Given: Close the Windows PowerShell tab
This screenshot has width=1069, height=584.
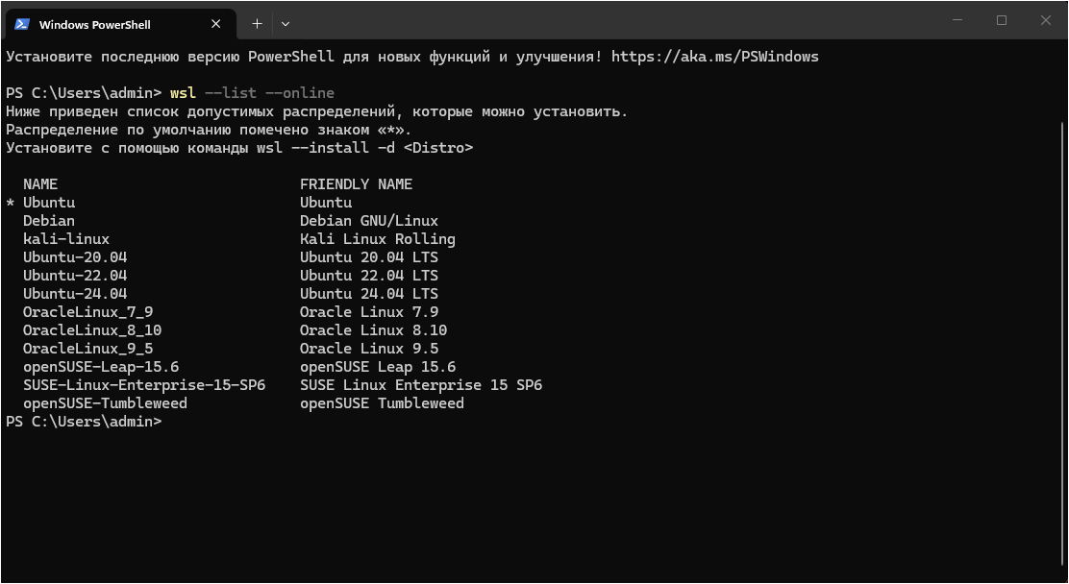Looking at the screenshot, I should click(215, 24).
